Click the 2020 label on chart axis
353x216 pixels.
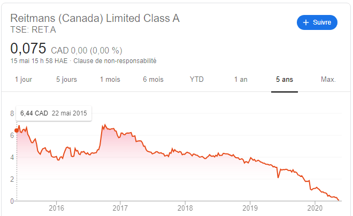point(315,208)
